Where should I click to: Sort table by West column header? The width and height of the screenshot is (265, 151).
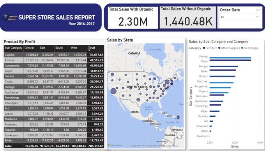pos(74,48)
